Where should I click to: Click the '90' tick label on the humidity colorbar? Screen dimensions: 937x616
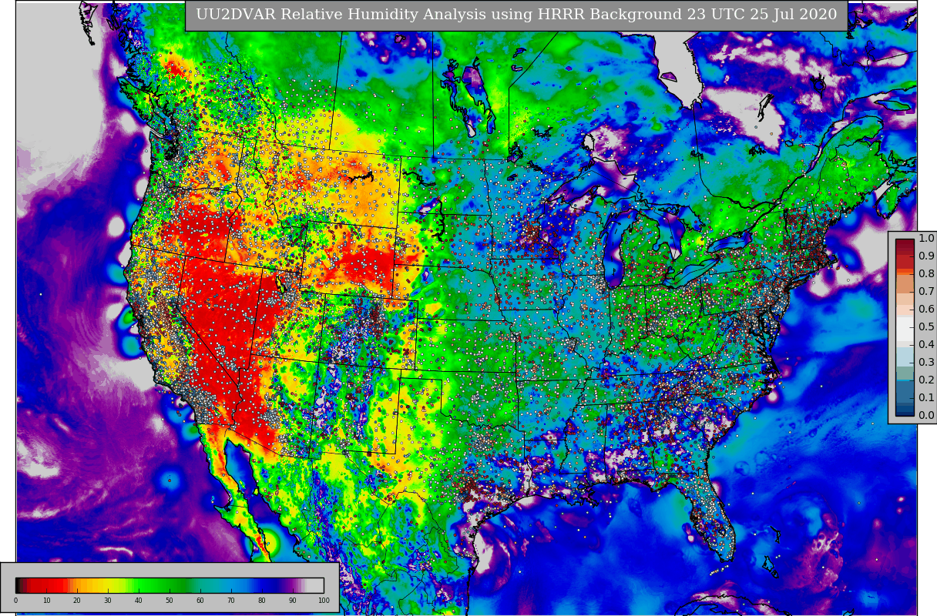coord(293,601)
